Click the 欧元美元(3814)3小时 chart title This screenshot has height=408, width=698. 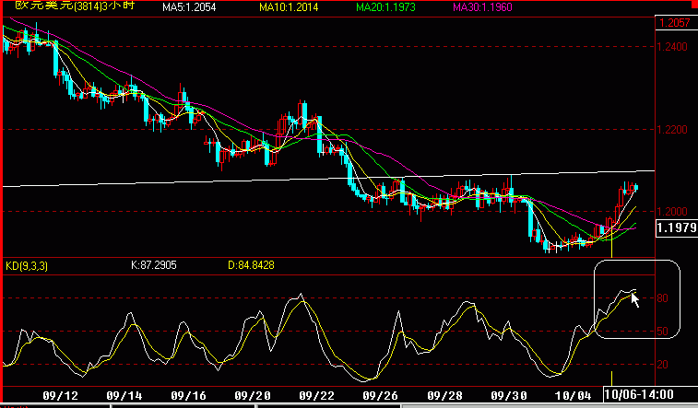(x=75, y=6)
